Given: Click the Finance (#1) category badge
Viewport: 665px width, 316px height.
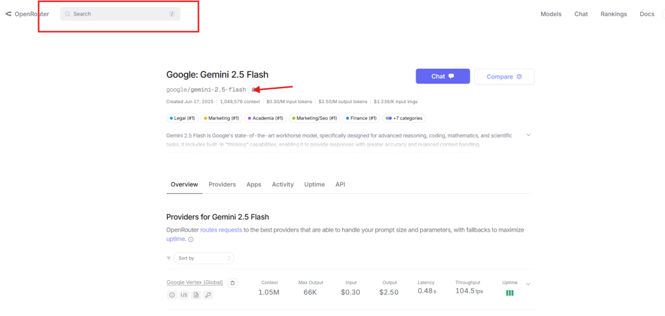Looking at the screenshot, I should (x=361, y=118).
